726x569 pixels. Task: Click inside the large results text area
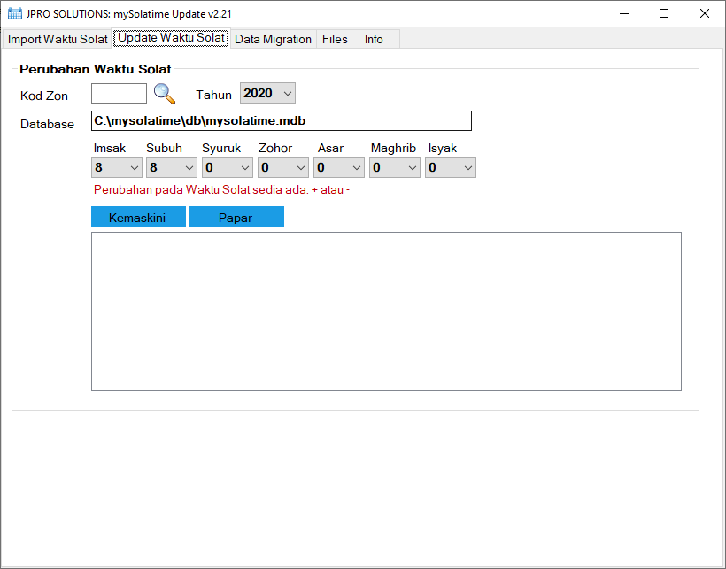click(x=386, y=311)
